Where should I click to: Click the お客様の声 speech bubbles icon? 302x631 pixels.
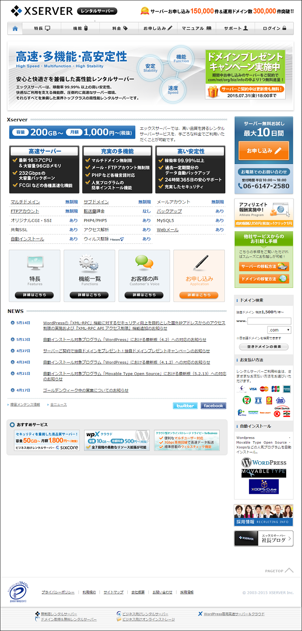(x=144, y=263)
